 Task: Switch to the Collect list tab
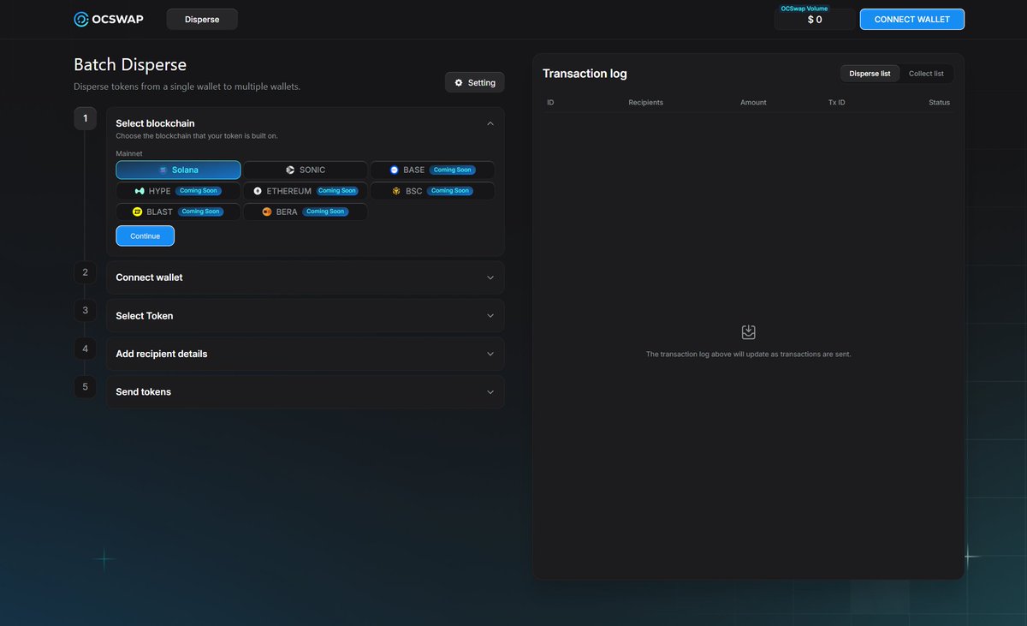point(926,74)
